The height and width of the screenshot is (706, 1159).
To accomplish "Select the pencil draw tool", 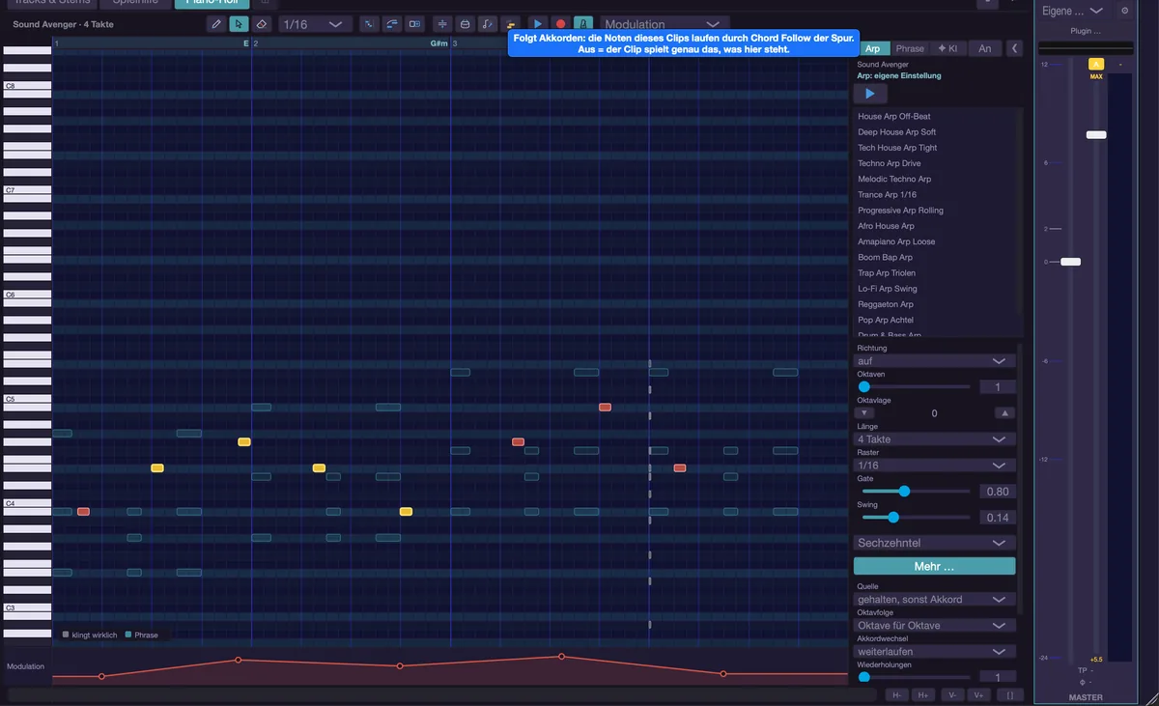I will (x=216, y=24).
